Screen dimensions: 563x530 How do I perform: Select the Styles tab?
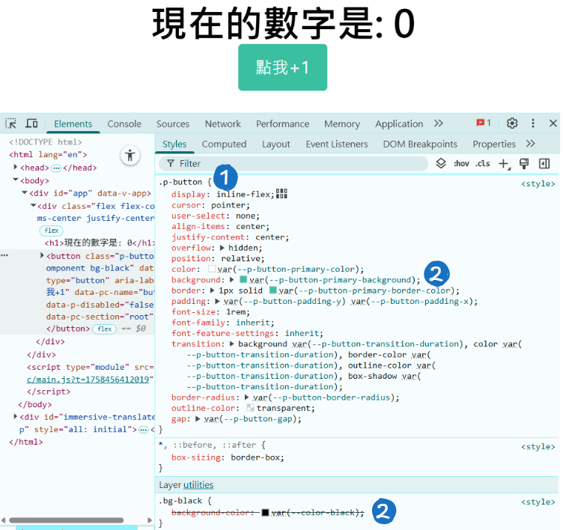coord(174,144)
